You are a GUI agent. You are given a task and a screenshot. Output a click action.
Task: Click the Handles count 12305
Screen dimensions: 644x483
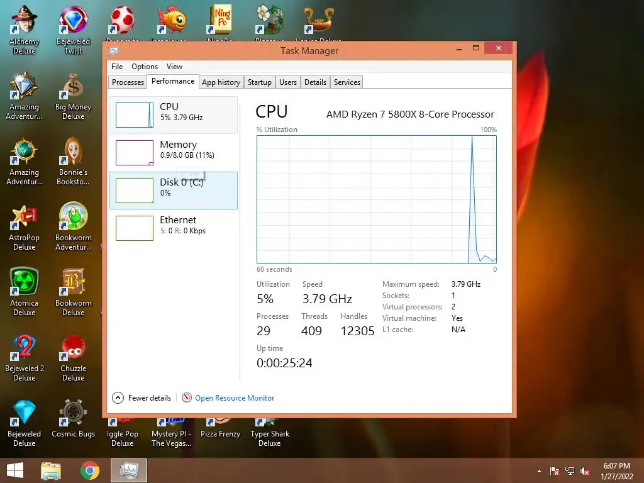(358, 331)
